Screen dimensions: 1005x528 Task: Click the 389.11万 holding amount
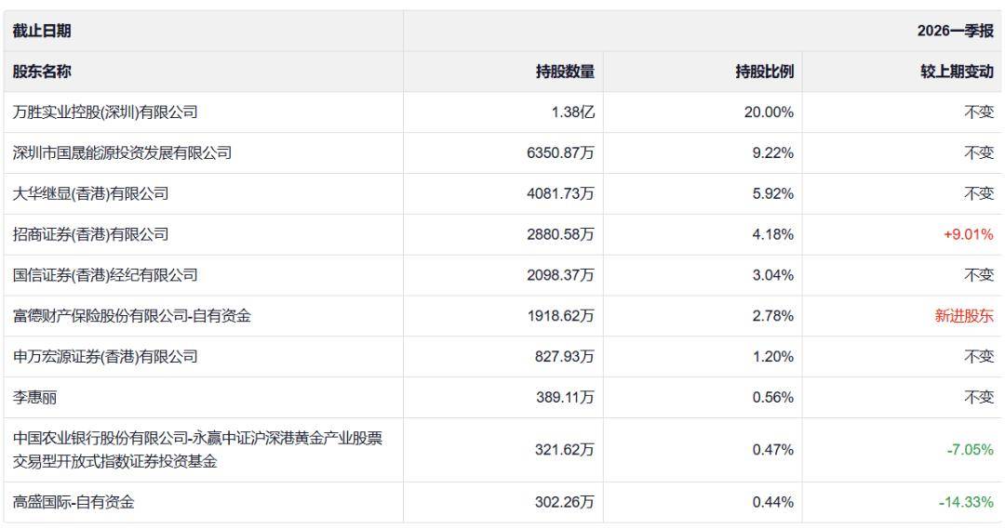[566, 398]
